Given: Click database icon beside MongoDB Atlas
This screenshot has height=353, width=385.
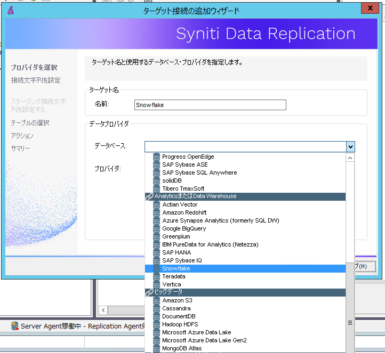Looking at the screenshot, I should (x=156, y=348).
